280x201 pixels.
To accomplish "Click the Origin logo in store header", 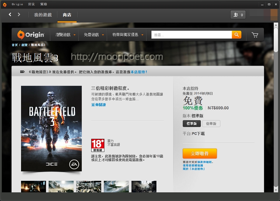I will click(31, 35).
